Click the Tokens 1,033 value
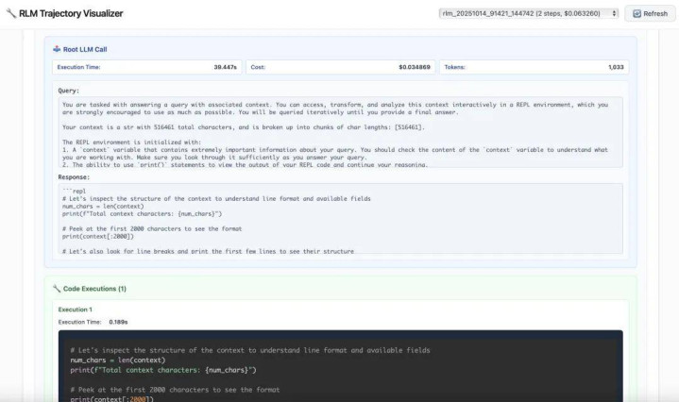This screenshot has height=402, width=679. point(616,67)
